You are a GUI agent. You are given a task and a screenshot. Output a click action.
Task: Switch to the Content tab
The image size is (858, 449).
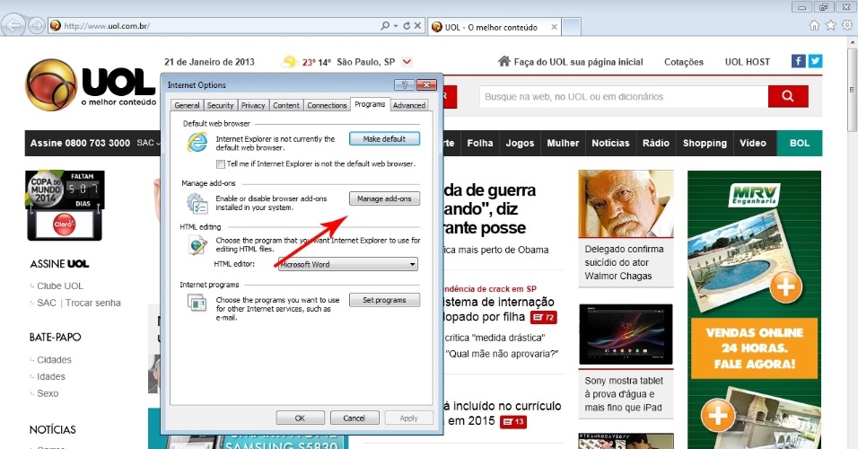286,105
